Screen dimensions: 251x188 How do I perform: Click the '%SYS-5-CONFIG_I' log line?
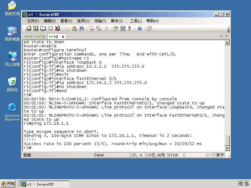click(x=100, y=99)
